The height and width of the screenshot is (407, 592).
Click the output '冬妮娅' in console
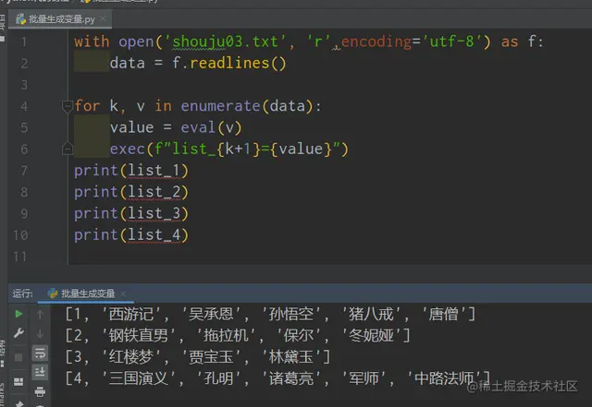pos(371,335)
